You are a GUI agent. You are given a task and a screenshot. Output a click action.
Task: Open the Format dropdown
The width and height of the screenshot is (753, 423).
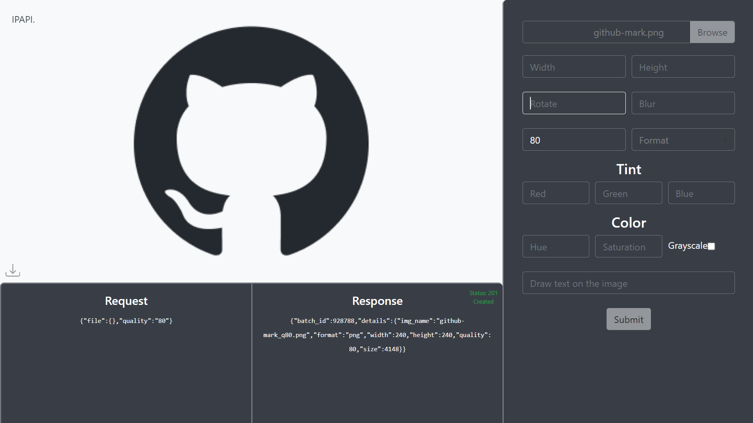pos(683,140)
